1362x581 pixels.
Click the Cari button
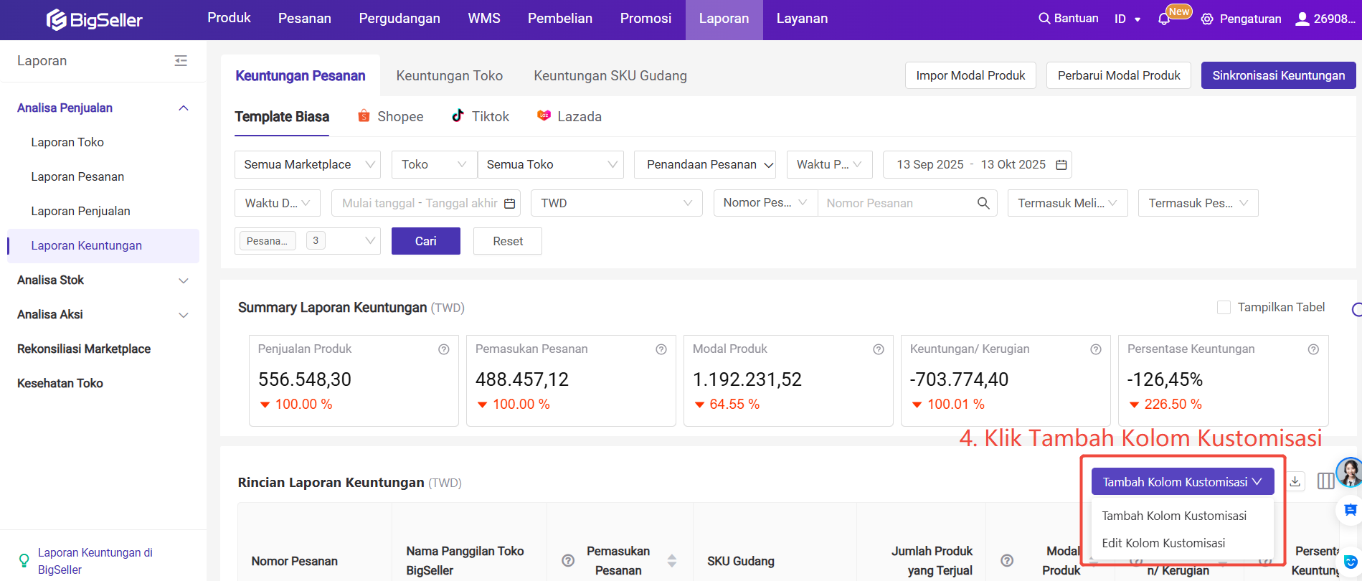(x=425, y=241)
